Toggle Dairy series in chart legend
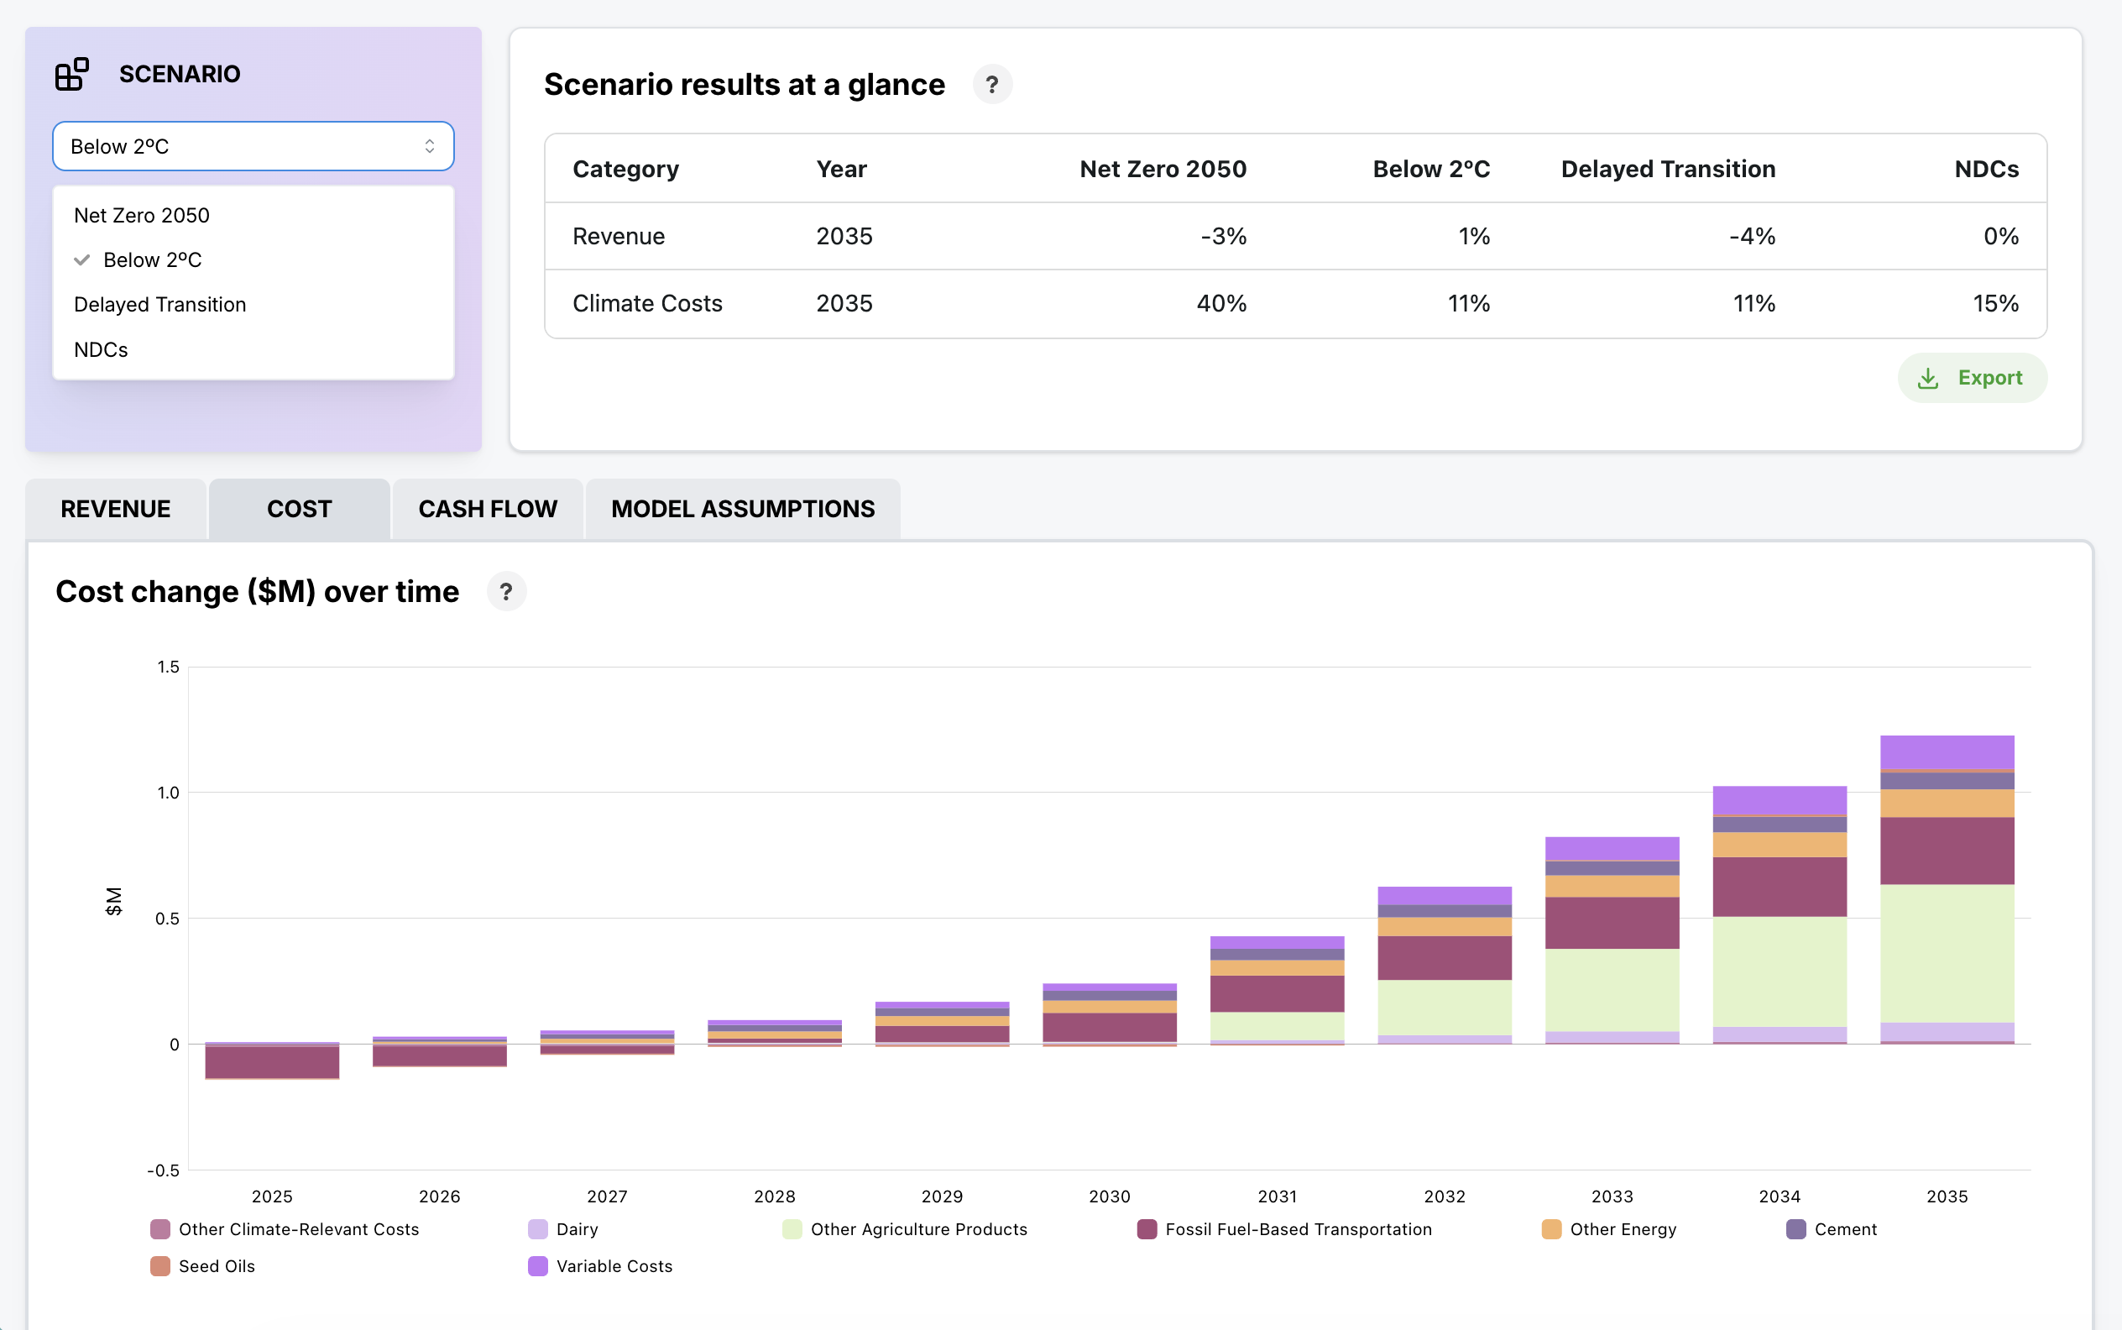Screen dimensions: 2122x1330 (576, 1229)
